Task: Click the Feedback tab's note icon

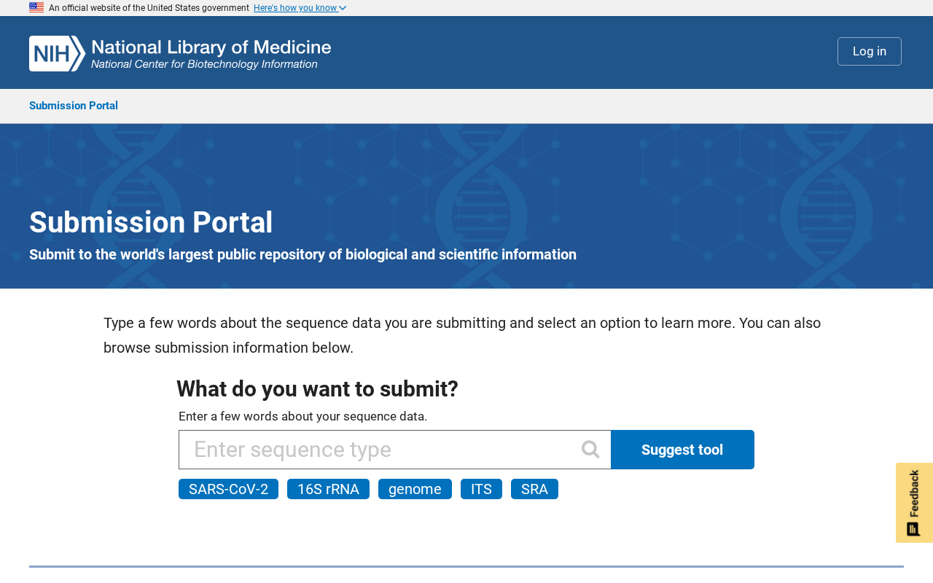Action: 913,529
